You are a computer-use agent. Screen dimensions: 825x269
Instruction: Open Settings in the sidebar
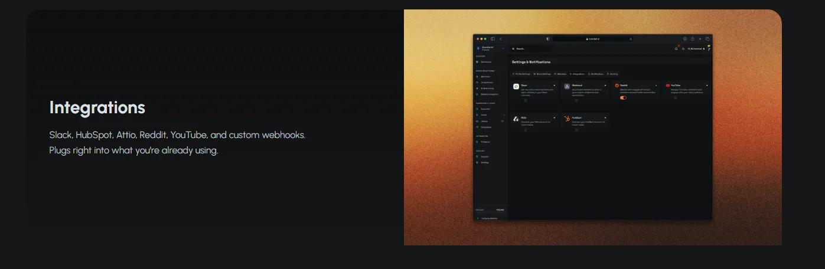[483, 162]
